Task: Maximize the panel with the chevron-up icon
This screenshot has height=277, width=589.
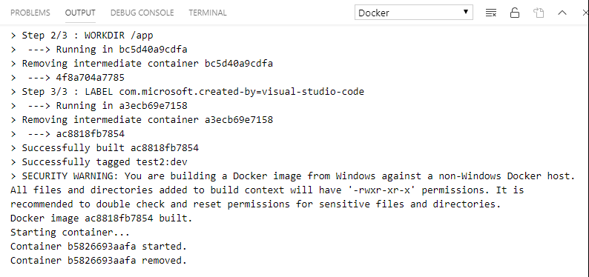Action: 562,13
